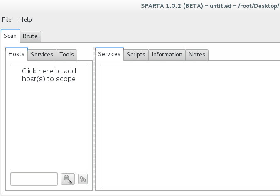Open the Information tab
Viewport: 280px width, 196px height.
pos(167,55)
